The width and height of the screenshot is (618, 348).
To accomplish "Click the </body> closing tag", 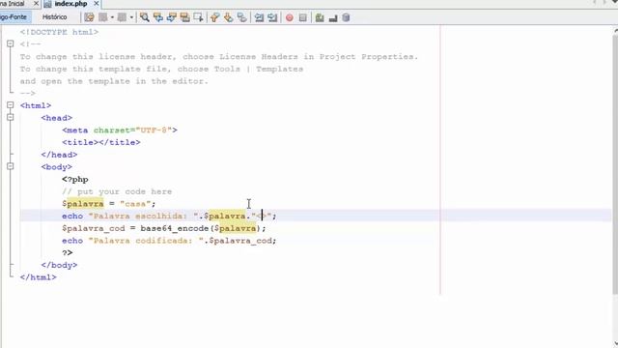I will click(x=59, y=265).
